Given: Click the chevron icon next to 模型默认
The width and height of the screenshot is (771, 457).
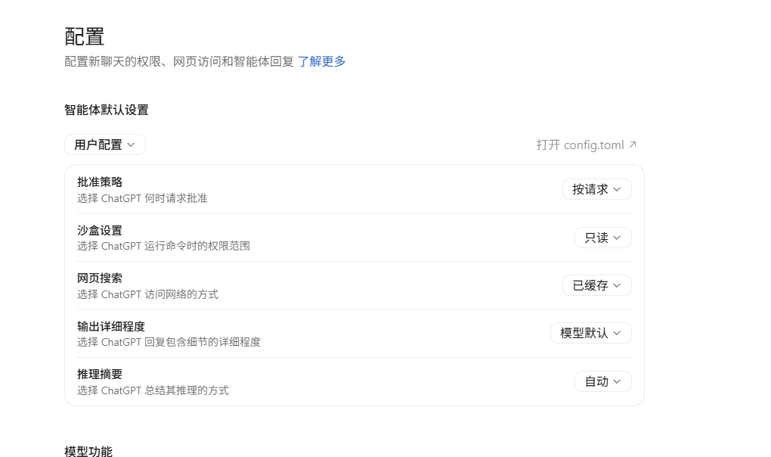Looking at the screenshot, I should (617, 333).
